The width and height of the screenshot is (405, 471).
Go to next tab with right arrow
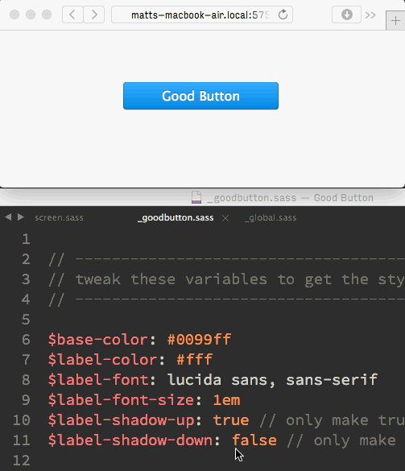pos(20,217)
